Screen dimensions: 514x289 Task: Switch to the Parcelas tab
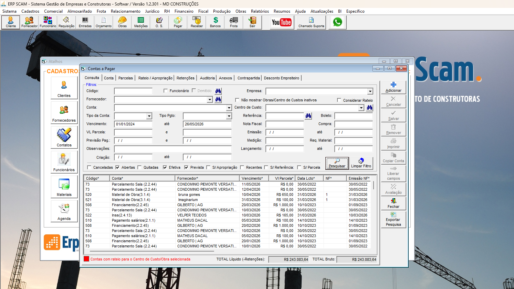pyautogui.click(x=126, y=78)
